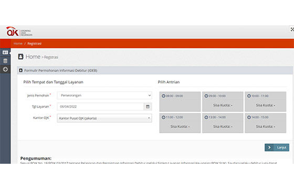Select the 11:00 - 12:00 queue slot
The width and height of the screenshot is (294, 189).
(180, 123)
